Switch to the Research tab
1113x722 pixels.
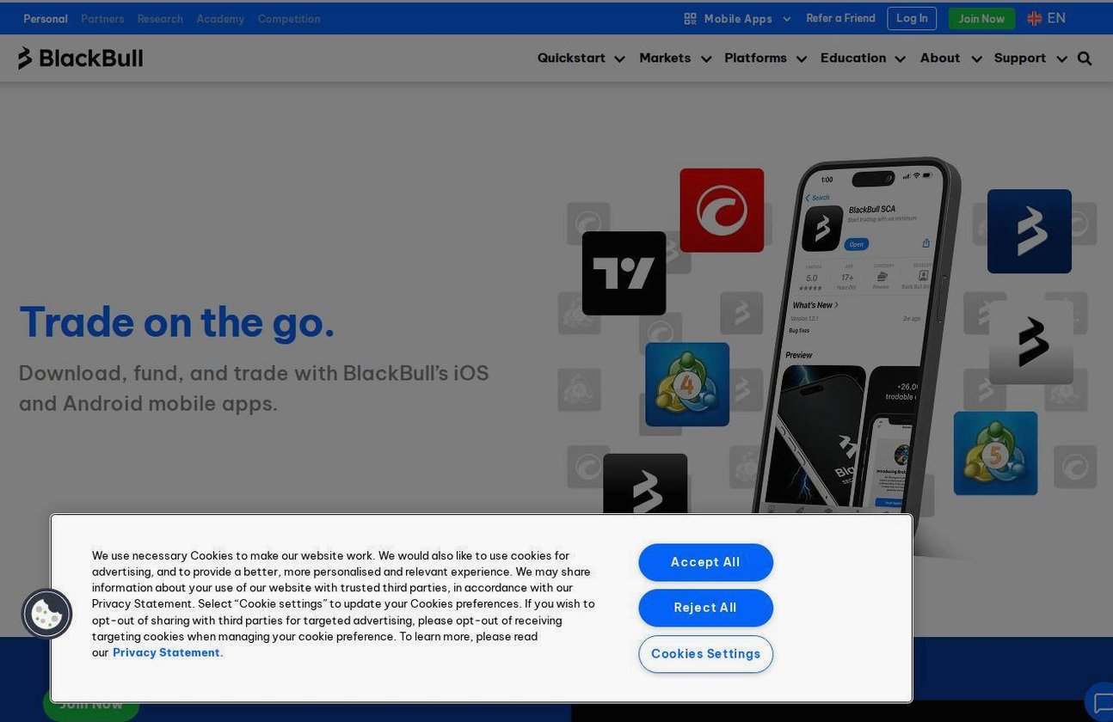coord(160,19)
